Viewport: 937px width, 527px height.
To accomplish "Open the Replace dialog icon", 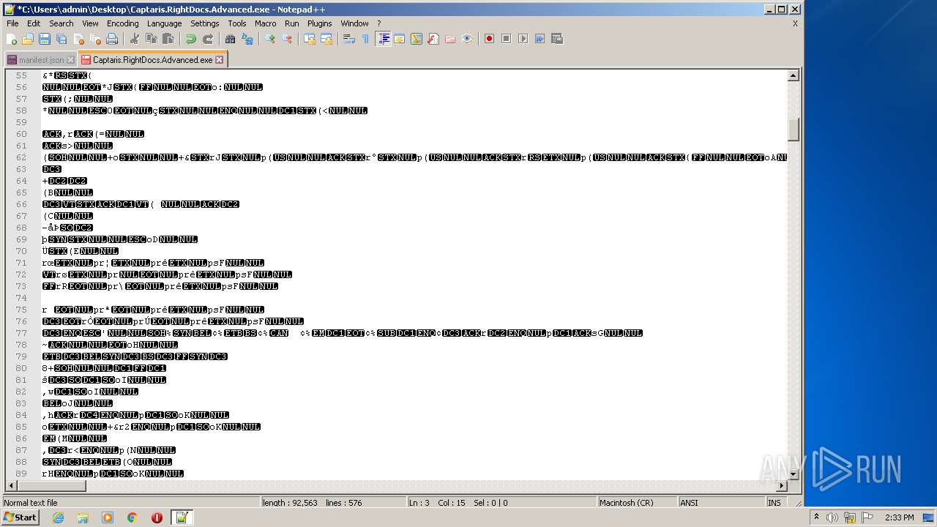I will 247,39.
